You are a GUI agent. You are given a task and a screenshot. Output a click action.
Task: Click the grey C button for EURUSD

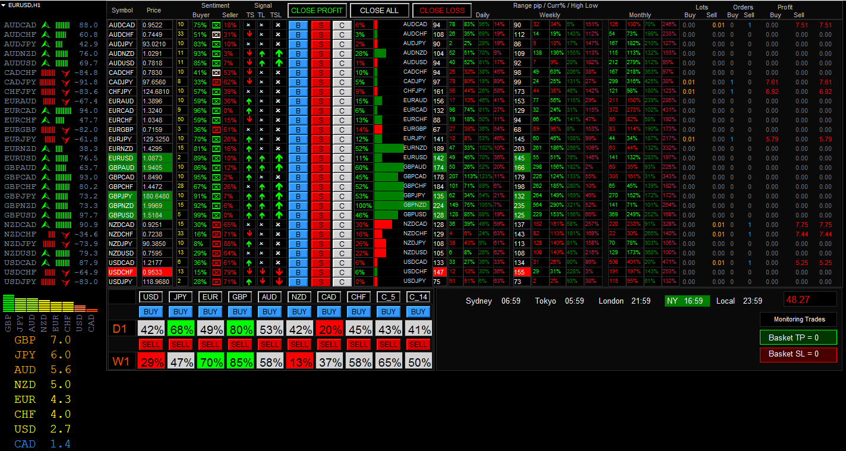pos(342,158)
